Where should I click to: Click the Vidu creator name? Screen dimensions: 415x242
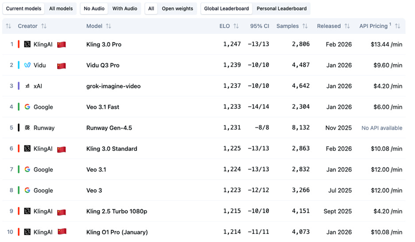(40, 65)
